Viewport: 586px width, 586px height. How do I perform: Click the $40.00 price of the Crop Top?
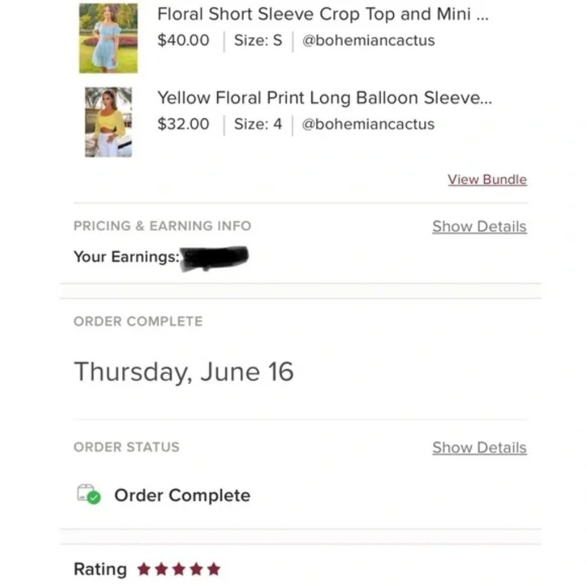(183, 40)
